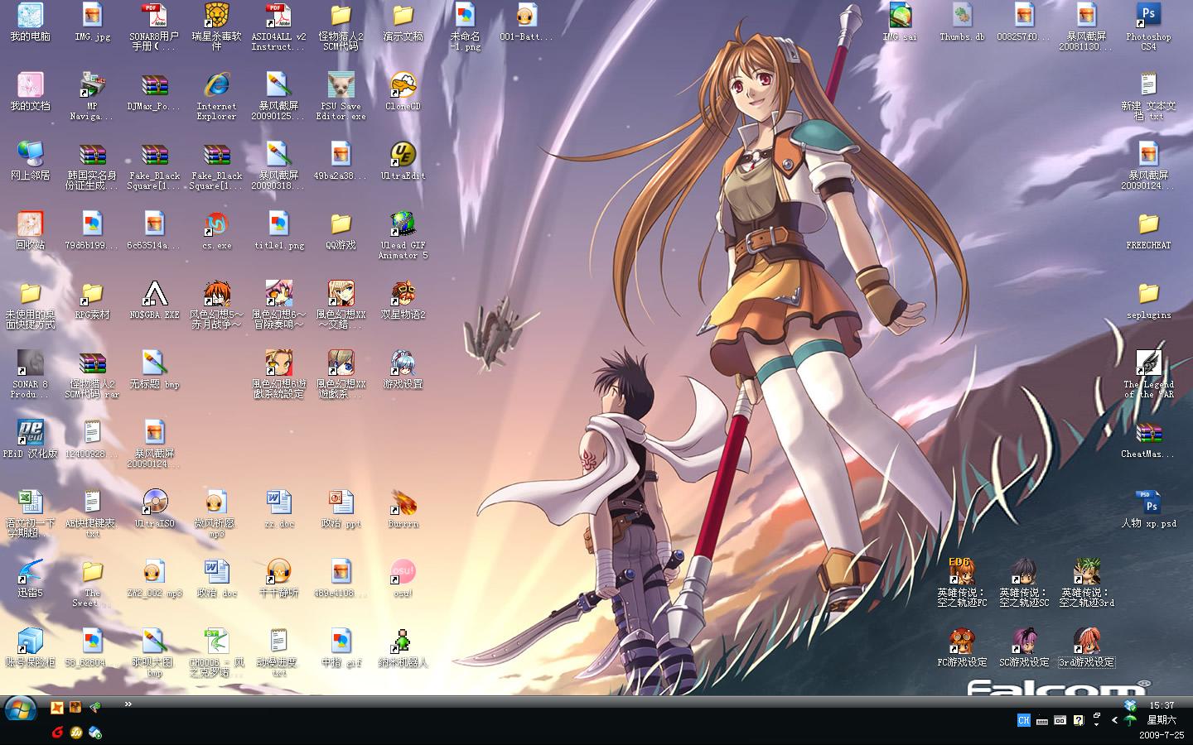The height and width of the screenshot is (745, 1193).
Task: Launch Photoshop CS4 from the desktop
Action: (x=1148, y=26)
